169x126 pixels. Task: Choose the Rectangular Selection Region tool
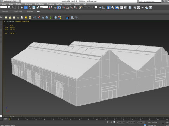click(x=17, y=8)
